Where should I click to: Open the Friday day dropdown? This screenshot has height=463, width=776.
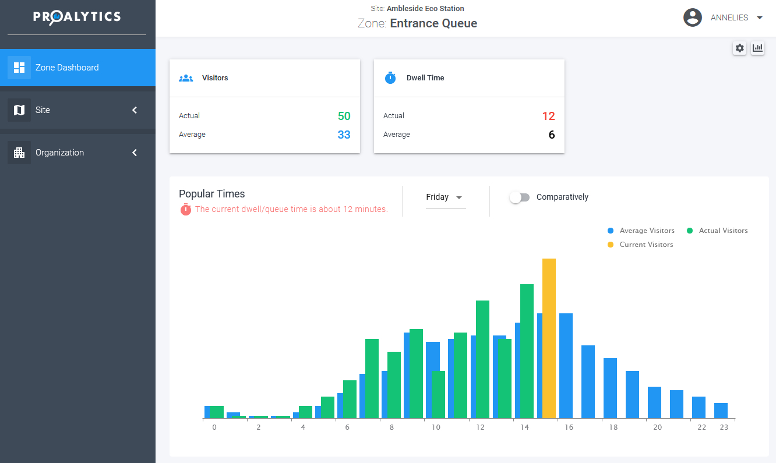pyautogui.click(x=446, y=197)
